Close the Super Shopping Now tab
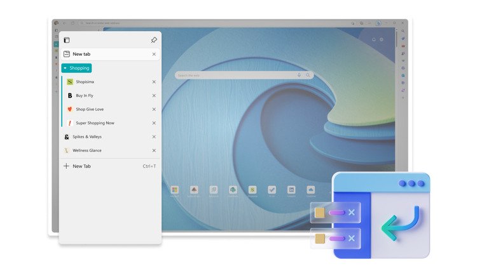The width and height of the screenshot is (496, 278). [x=154, y=123]
